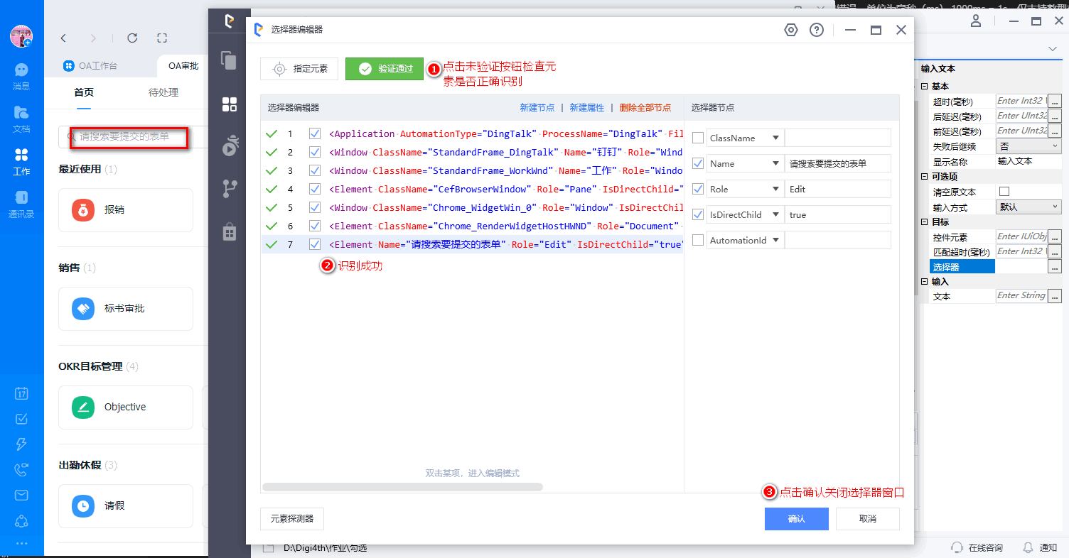1069x558 pixels.
Task: Open the calendar icon in DingTalk sidebar
Action: point(21,393)
